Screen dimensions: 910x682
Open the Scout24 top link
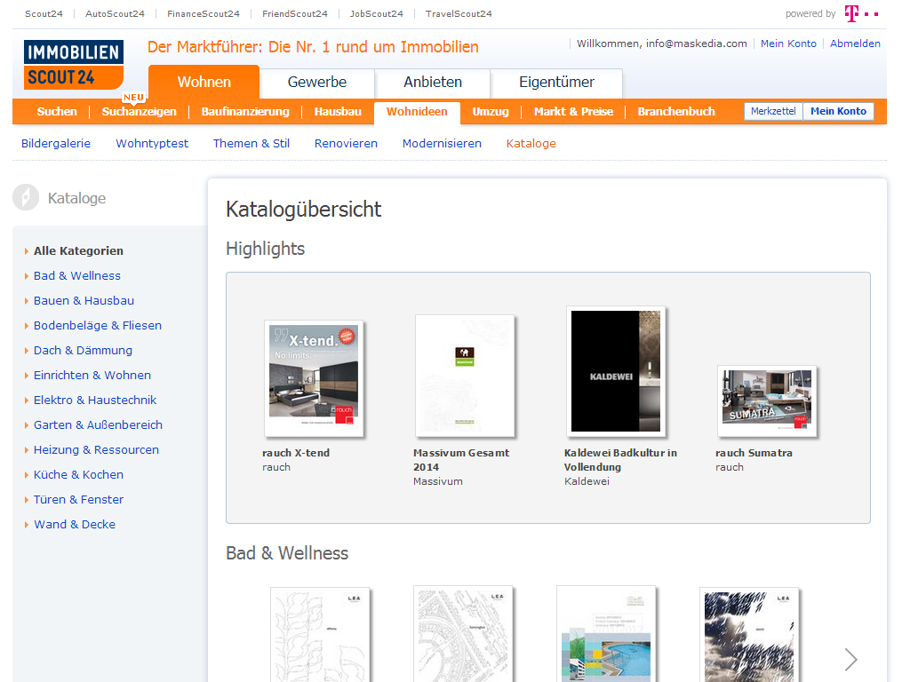point(44,13)
